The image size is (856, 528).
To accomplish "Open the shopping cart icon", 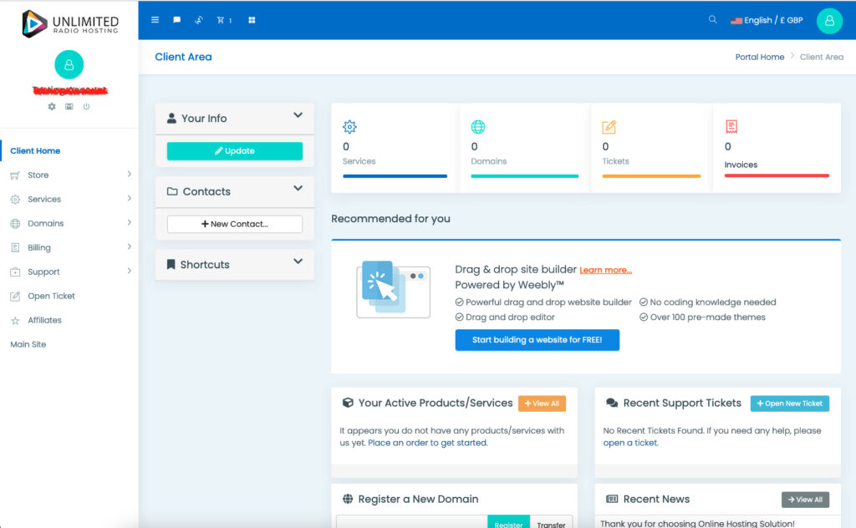I will [222, 20].
